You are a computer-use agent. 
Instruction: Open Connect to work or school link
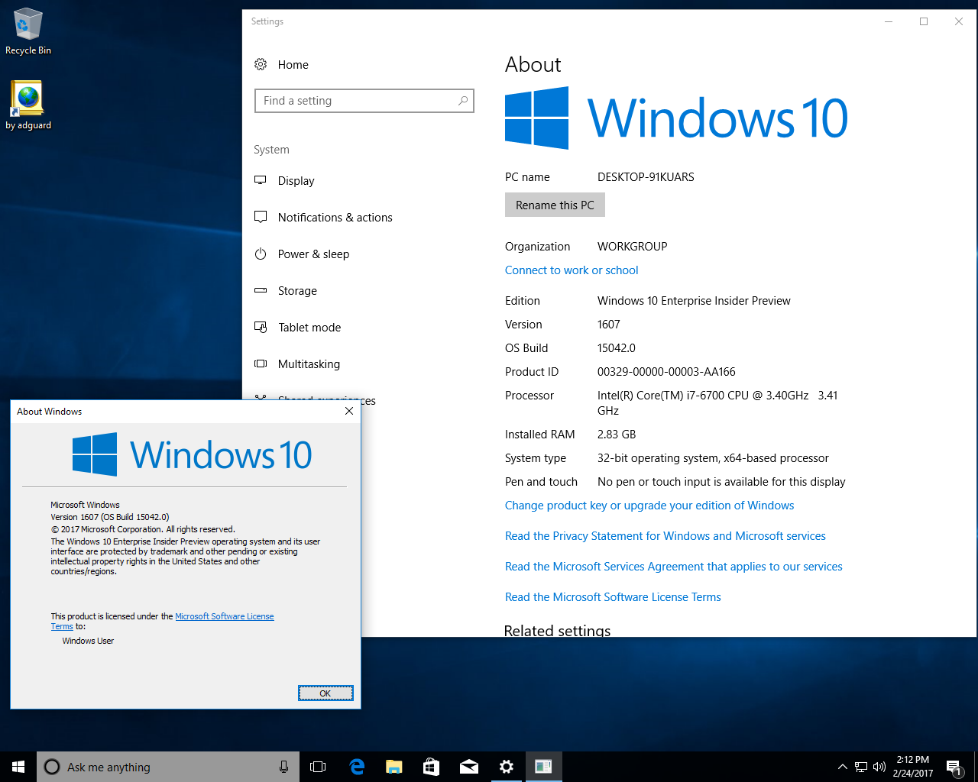click(x=572, y=270)
